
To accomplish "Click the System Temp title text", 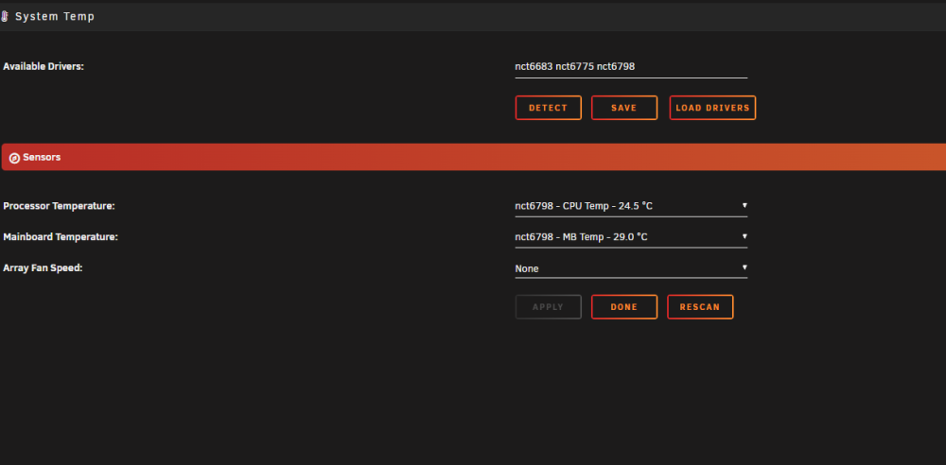I will tap(55, 16).
